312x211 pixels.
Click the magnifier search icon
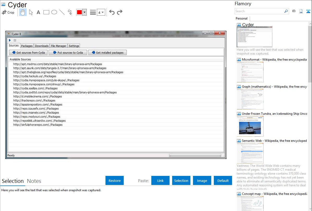coord(286,11)
